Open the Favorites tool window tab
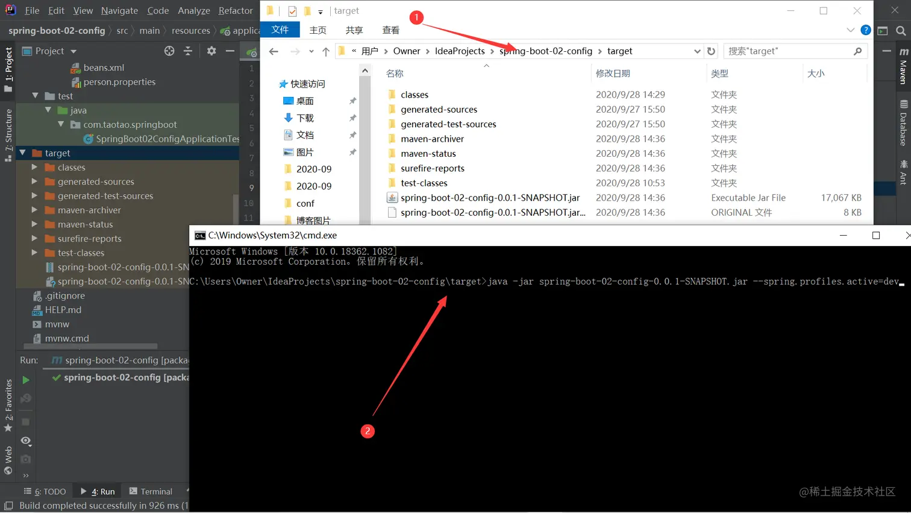Image resolution: width=911 pixels, height=513 pixels. (8, 405)
